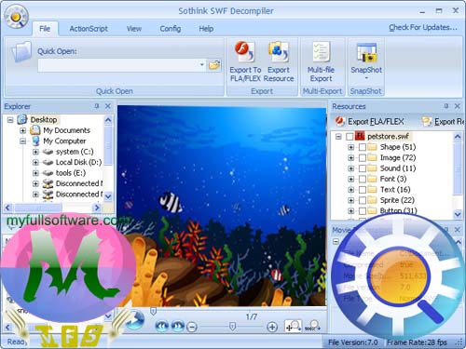The image size is (466, 349).
Task: Check the Font (3) checkbox
Action: click(363, 179)
